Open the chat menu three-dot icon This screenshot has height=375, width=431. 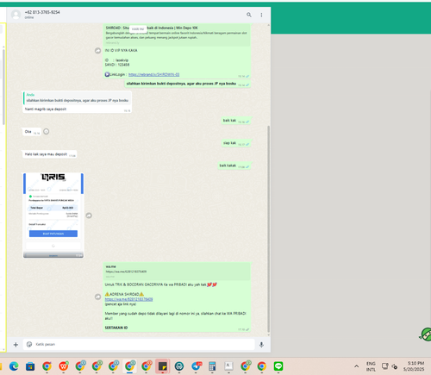[261, 15]
